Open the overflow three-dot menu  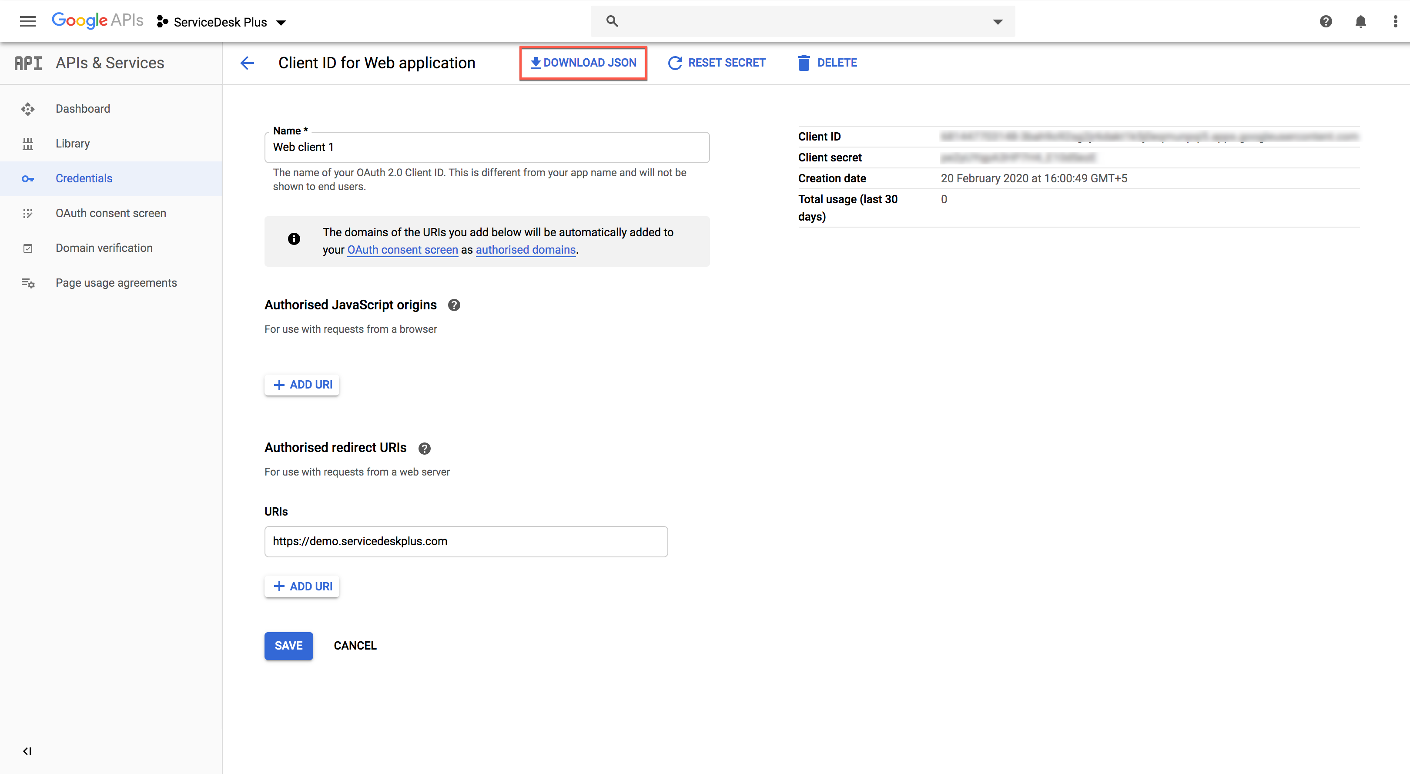[x=1395, y=21]
